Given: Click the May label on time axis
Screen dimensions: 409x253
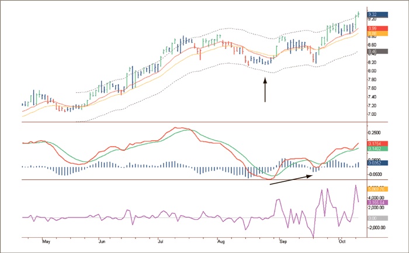Looking at the screenshot, I should (47, 241).
